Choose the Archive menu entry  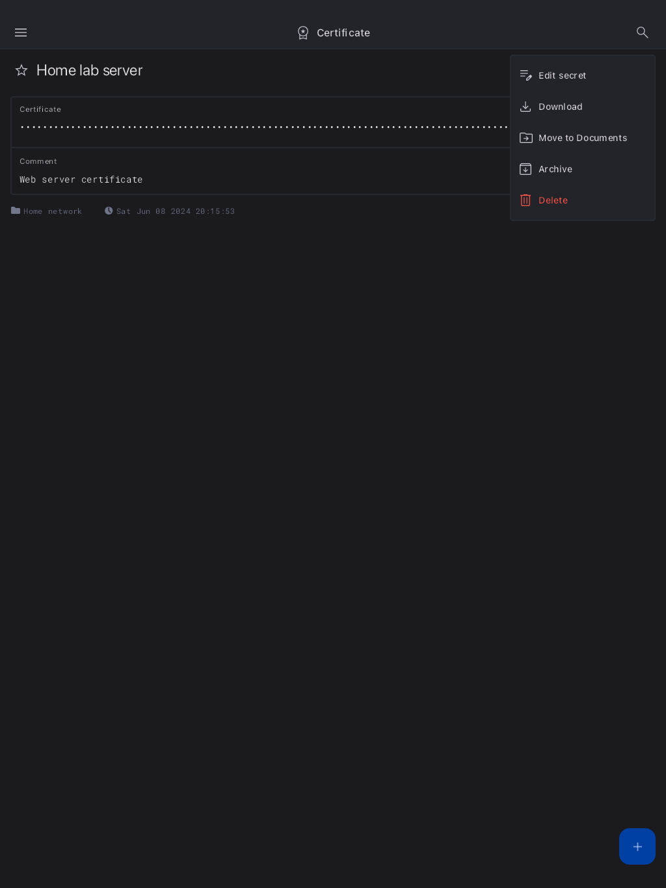[x=583, y=169]
